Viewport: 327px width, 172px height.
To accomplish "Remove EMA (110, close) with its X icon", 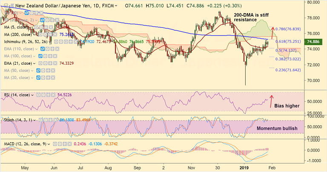I will pyautogui.click(x=57, y=49).
